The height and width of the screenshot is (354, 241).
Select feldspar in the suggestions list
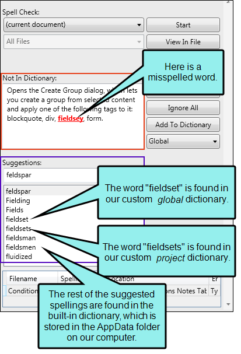[x=18, y=191]
